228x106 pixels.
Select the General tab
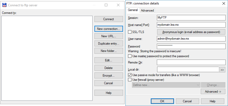click(x=133, y=10)
